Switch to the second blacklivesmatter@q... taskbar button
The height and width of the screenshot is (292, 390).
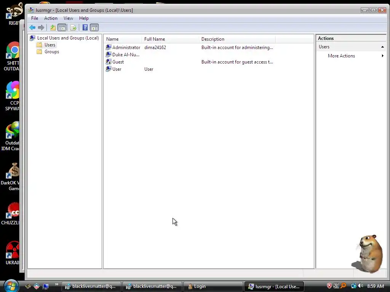click(152, 286)
